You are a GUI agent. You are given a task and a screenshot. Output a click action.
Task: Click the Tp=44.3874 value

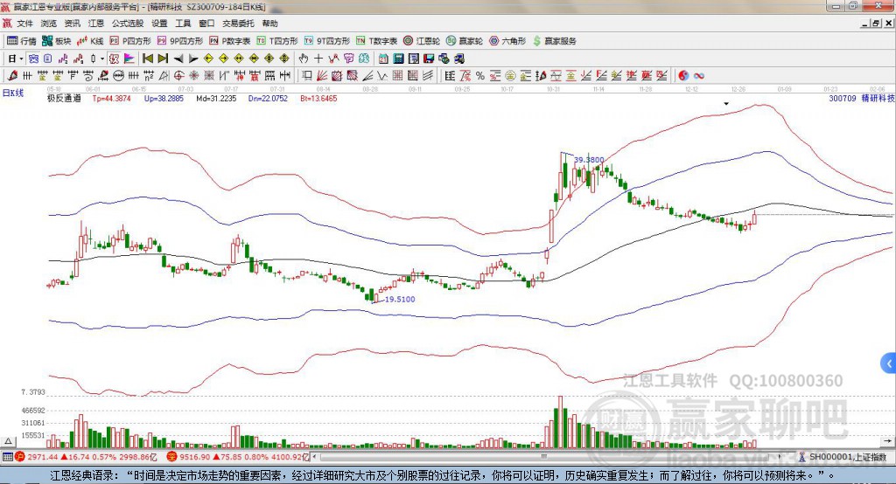(111, 98)
